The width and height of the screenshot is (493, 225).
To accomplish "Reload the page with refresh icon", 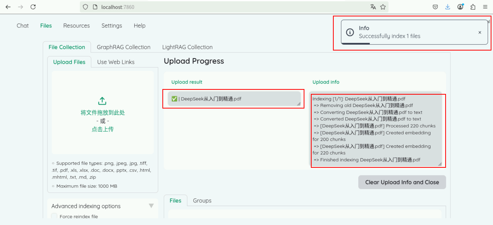I will (33, 7).
